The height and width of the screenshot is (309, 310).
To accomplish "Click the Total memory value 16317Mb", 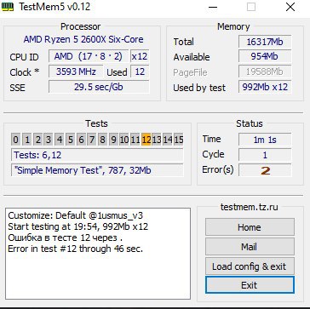I will [x=265, y=42].
